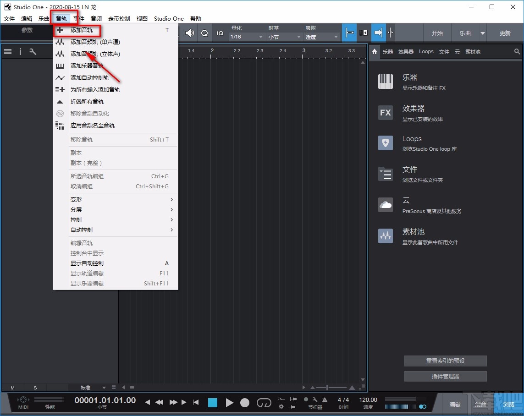This screenshot has height=416, width=524.
Task: Open the FX 效果器 tile
Action: point(385,113)
